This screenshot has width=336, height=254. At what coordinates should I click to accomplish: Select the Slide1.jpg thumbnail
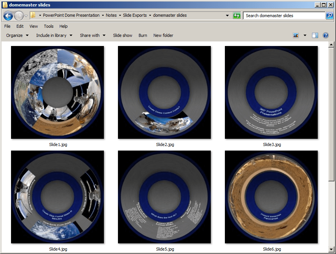[57, 92]
